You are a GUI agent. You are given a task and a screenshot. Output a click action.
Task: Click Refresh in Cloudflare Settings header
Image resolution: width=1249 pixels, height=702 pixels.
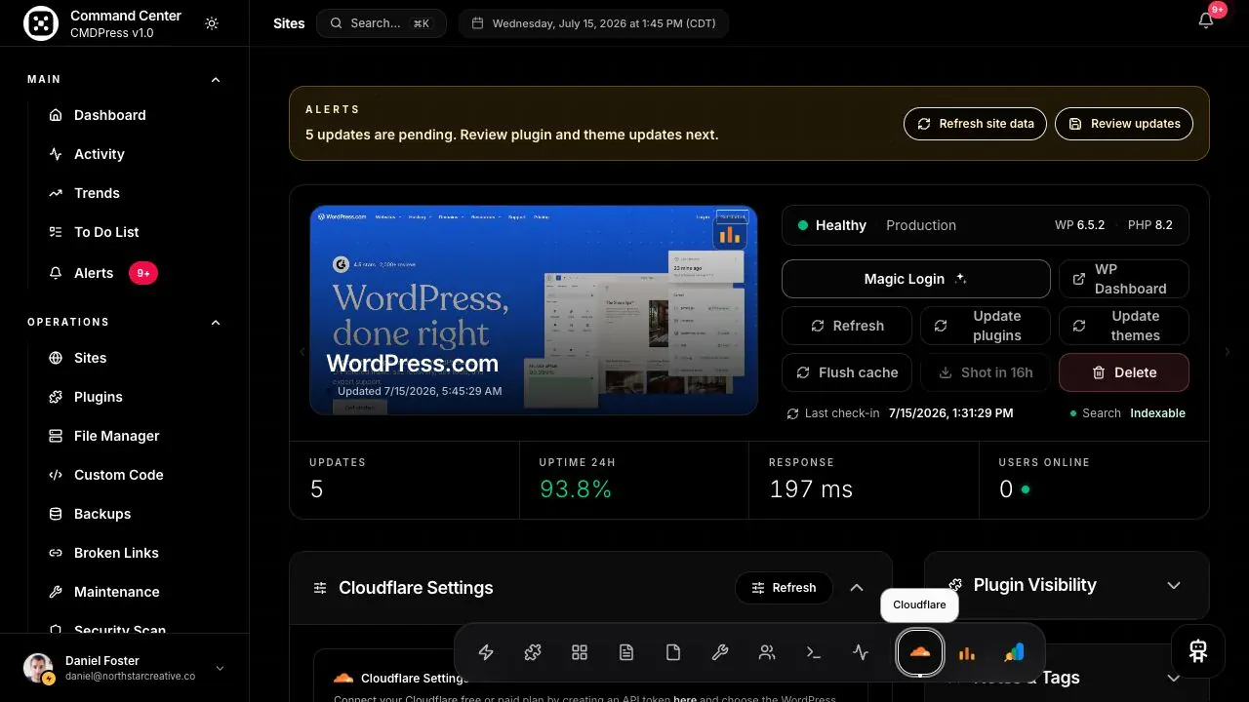[x=784, y=588]
